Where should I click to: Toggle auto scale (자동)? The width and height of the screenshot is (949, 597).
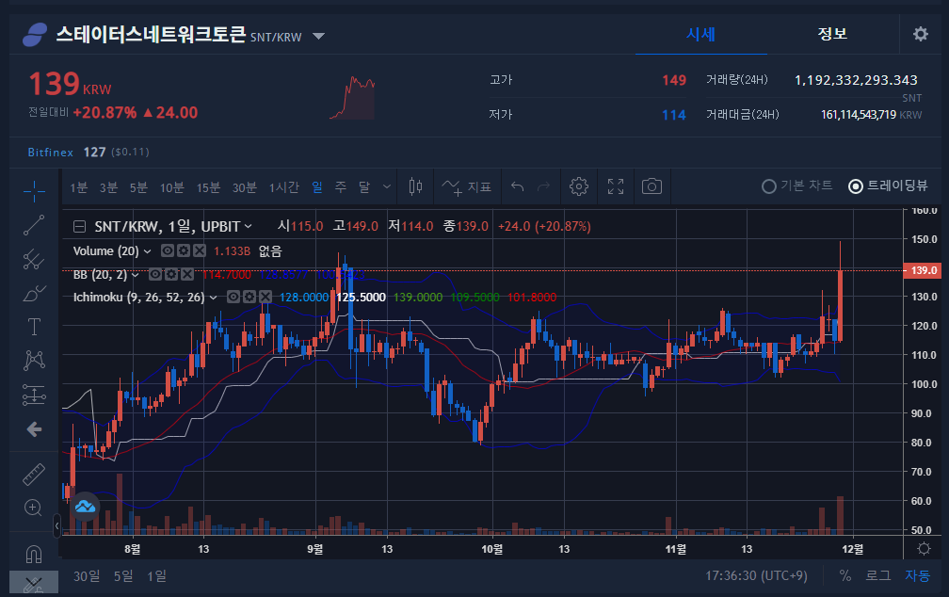(917, 575)
